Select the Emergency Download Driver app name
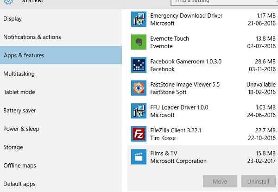Screen dimensions: 278x192 [x=186, y=16]
